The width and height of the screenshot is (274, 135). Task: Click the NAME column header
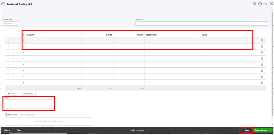205,35
